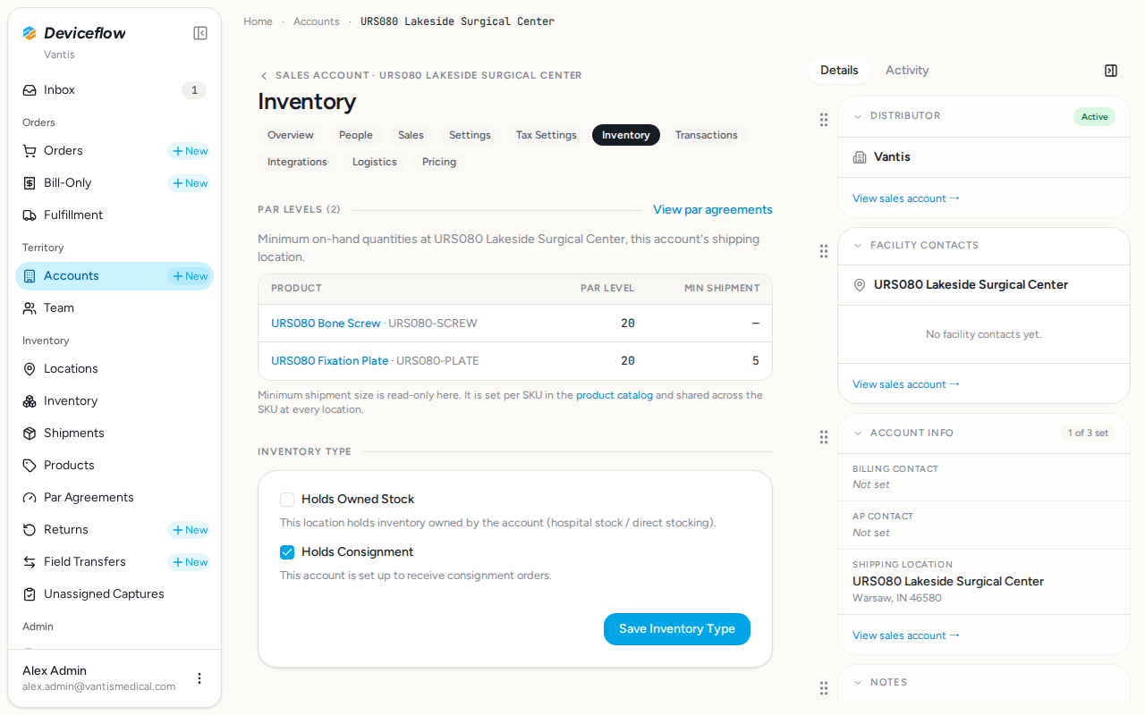Click the Inventory boxes icon in sidebar
This screenshot has width=1145, height=715.
pos(30,401)
